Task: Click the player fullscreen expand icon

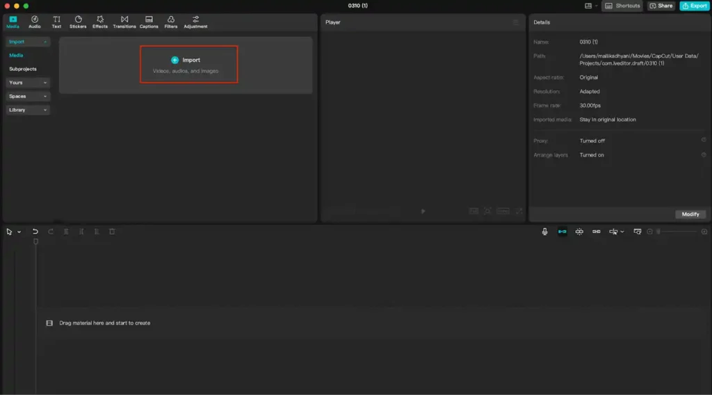Action: [x=519, y=211]
